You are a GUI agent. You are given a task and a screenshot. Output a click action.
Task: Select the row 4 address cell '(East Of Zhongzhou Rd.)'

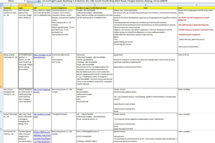click(26, 100)
